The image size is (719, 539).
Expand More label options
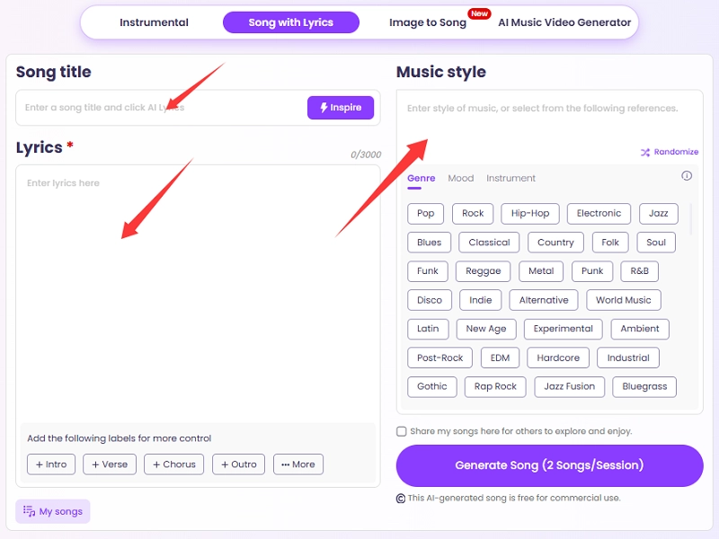point(298,464)
